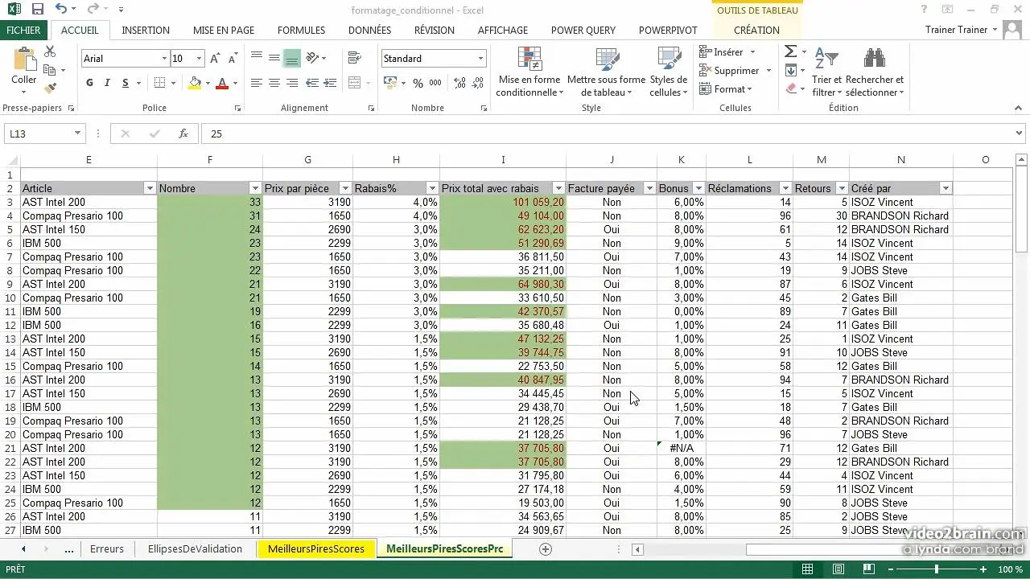The width and height of the screenshot is (1030, 579).
Task: Switch to the INSERTION ribbon tab
Action: [146, 31]
